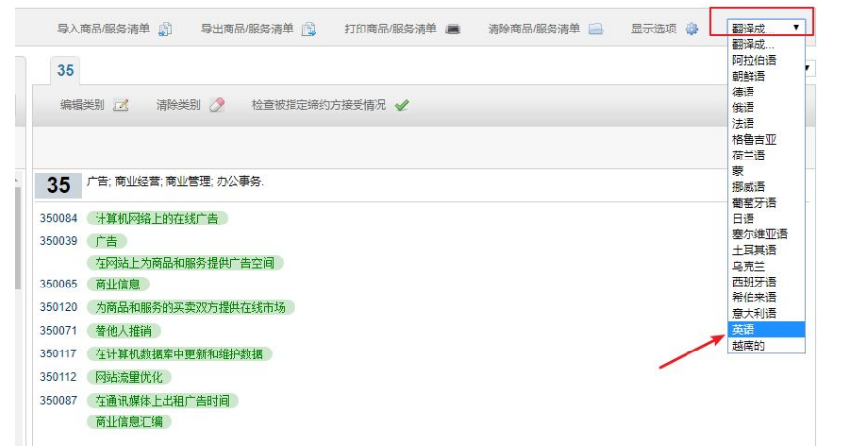Viewport: 851px width, 447px height.
Task: Click class heading 广告; 商业经营; 商业管理; 办公事务
Action: 174,182
